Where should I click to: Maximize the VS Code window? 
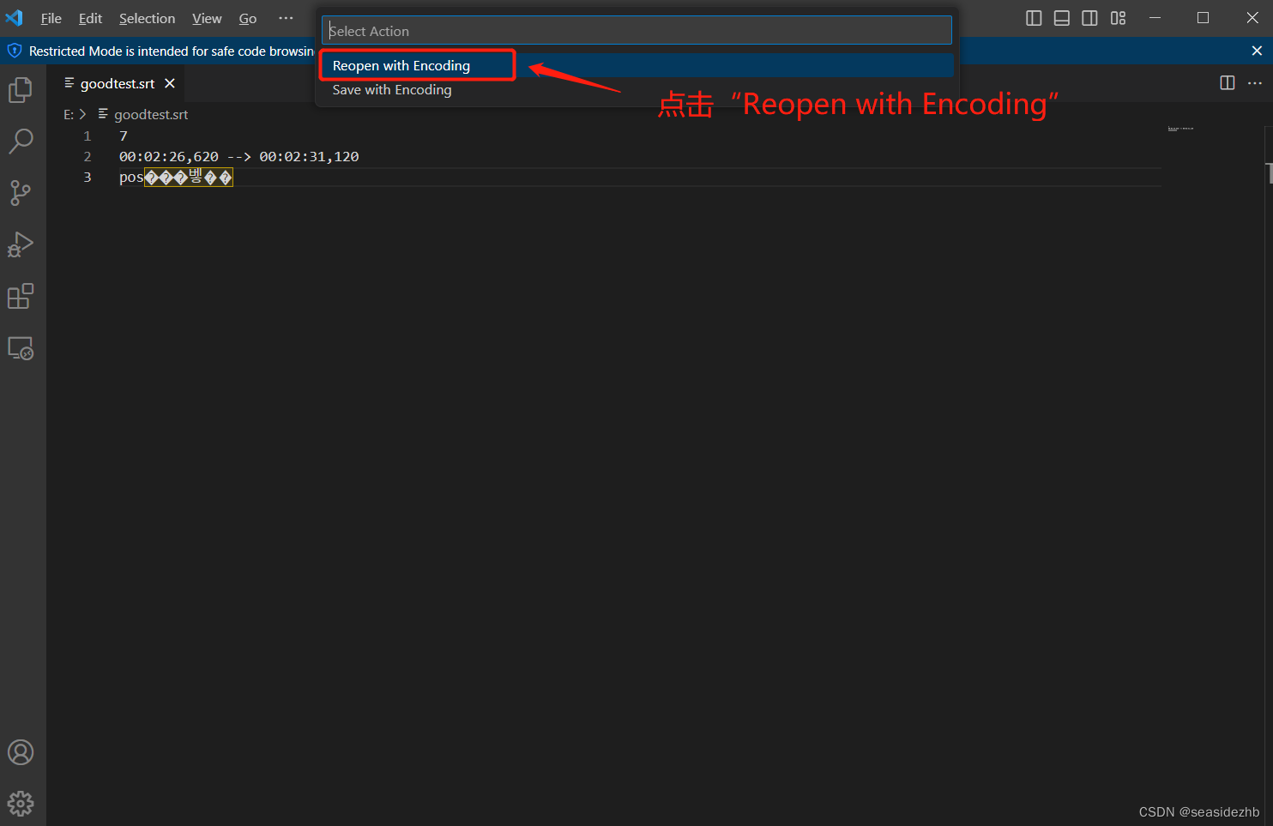[x=1204, y=18]
